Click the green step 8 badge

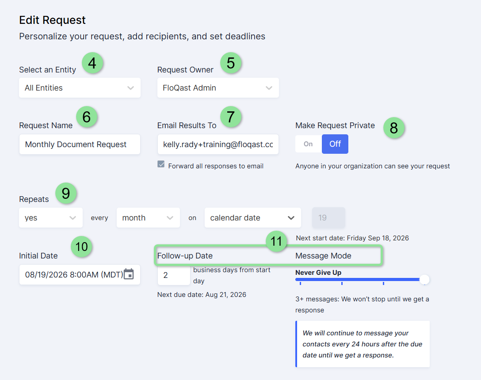tap(394, 128)
